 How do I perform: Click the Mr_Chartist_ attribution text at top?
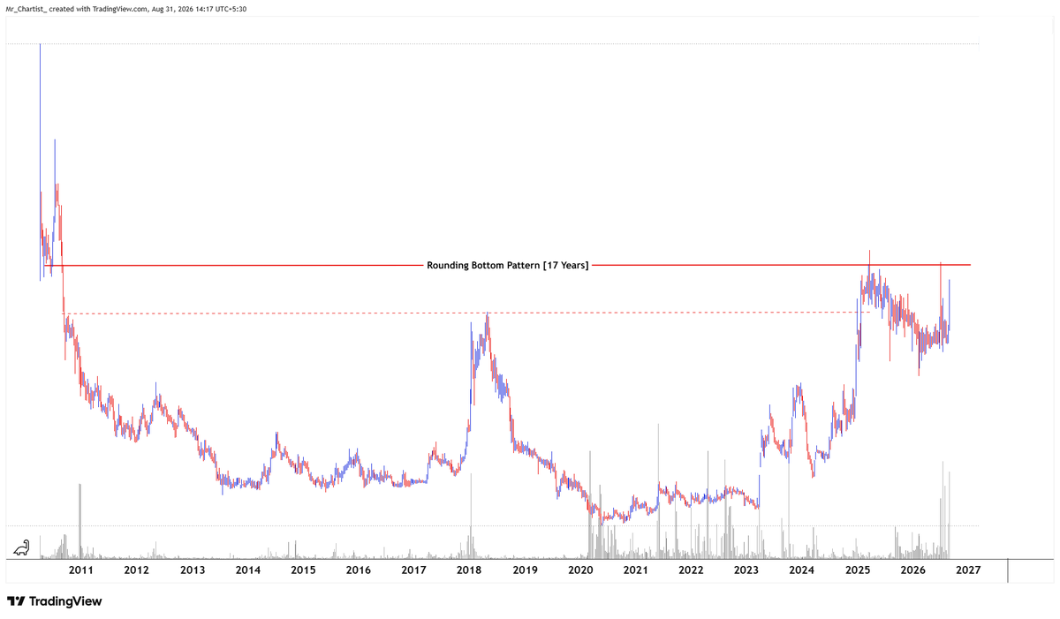click(126, 9)
